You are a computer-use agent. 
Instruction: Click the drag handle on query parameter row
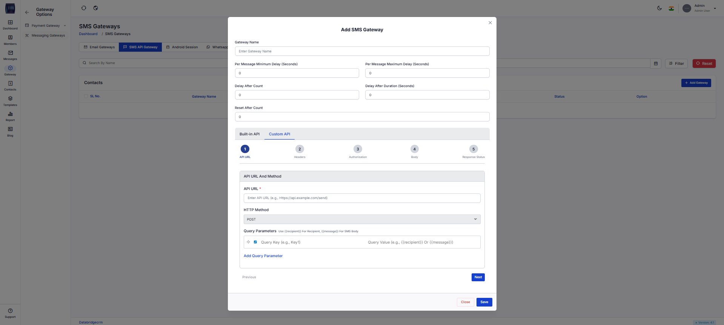coord(248,242)
